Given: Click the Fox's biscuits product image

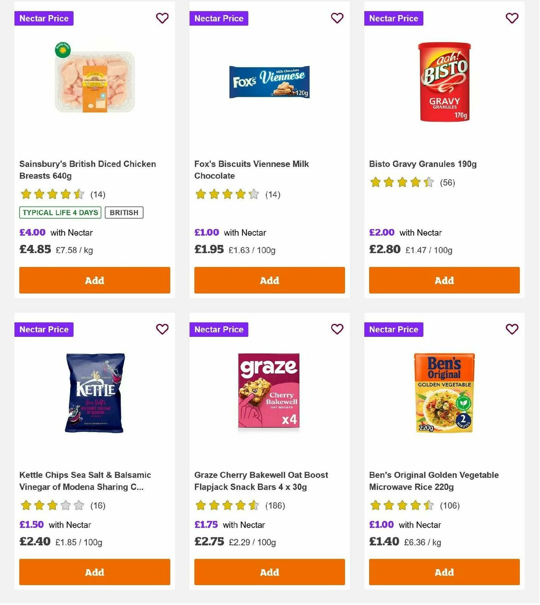Looking at the screenshot, I should 269,81.
